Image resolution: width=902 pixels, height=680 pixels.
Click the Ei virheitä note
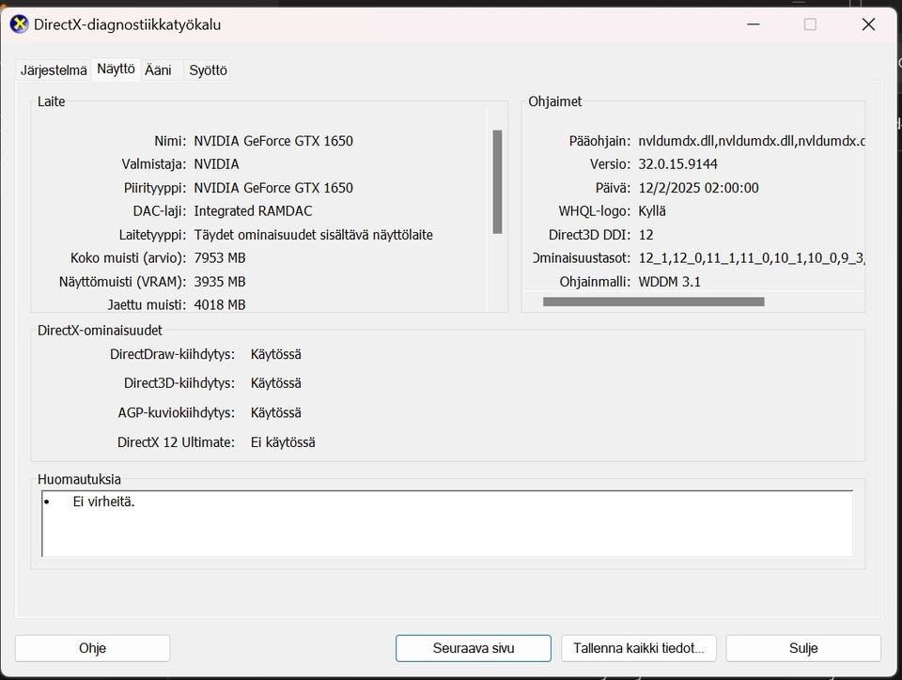coord(103,502)
